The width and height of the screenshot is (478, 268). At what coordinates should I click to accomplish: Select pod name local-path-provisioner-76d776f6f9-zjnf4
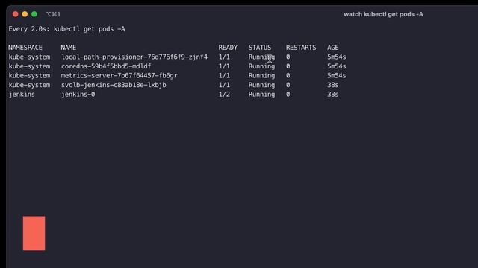coord(134,57)
